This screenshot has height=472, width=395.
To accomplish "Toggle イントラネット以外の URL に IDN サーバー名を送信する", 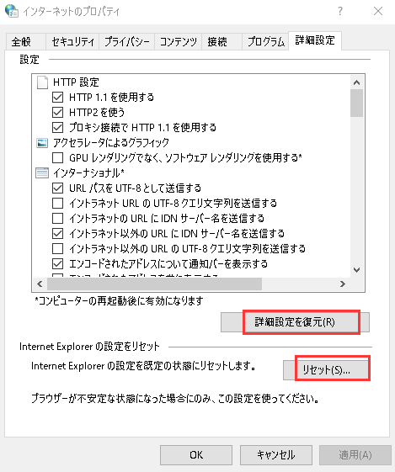I will coord(57,234).
